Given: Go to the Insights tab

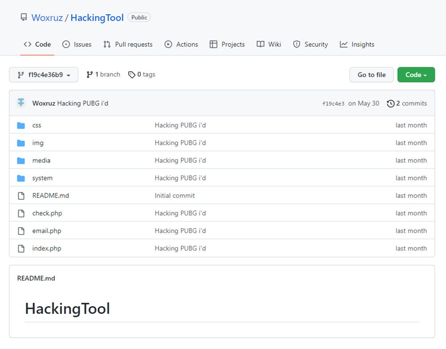Looking at the screenshot, I should coord(357,45).
